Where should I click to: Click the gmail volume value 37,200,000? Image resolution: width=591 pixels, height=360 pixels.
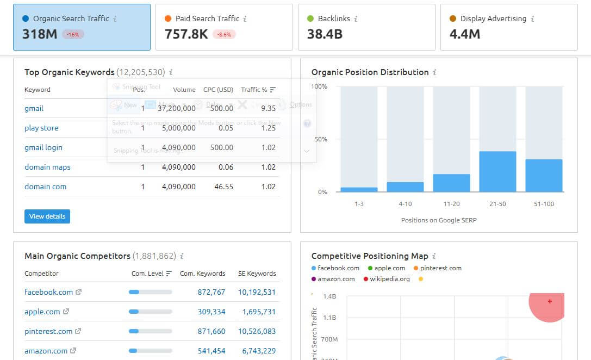[176, 109]
